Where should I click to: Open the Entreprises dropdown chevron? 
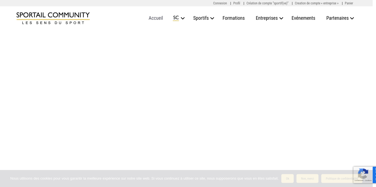click(x=281, y=18)
